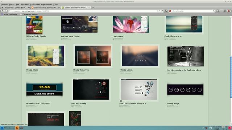The width and height of the screenshot is (232, 130).
Task: Click the badge icon under NSA Conky thumbnail
Action: click(x=121, y=101)
